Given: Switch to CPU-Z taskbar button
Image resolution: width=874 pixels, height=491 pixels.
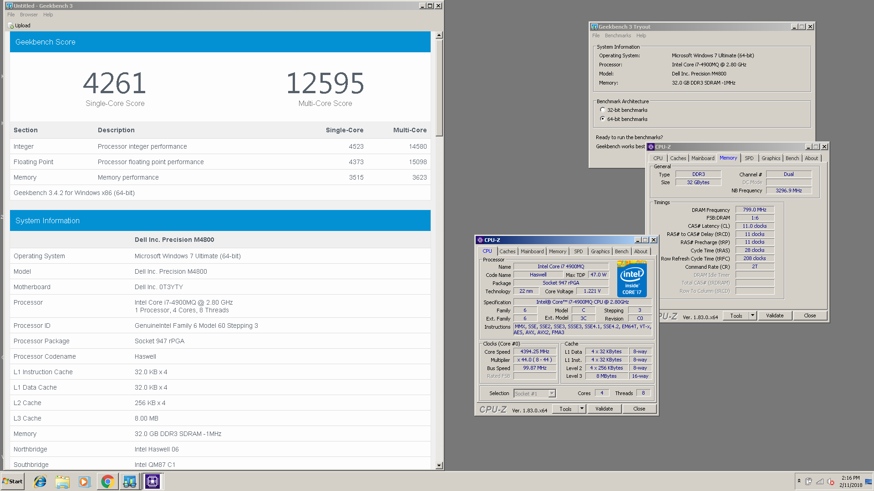Looking at the screenshot, I should (152, 481).
